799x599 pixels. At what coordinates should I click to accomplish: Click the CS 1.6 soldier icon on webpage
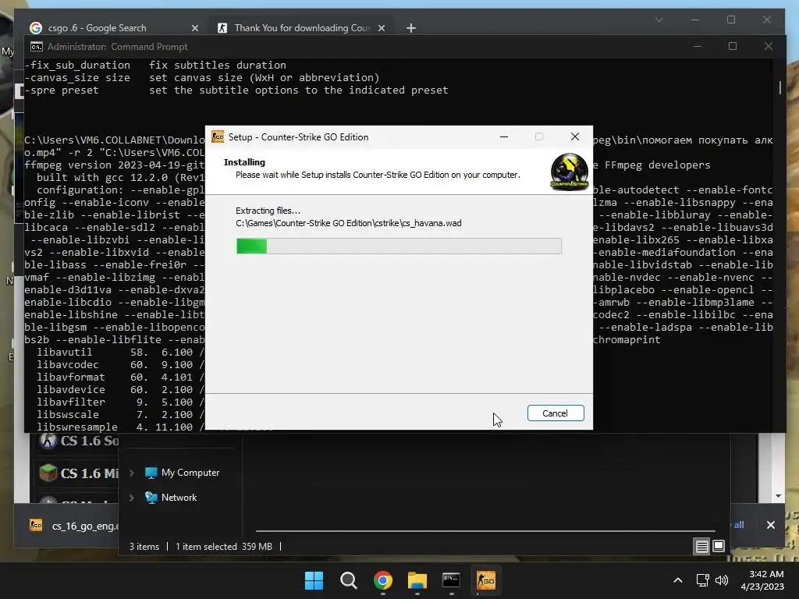pyautogui.click(x=48, y=441)
